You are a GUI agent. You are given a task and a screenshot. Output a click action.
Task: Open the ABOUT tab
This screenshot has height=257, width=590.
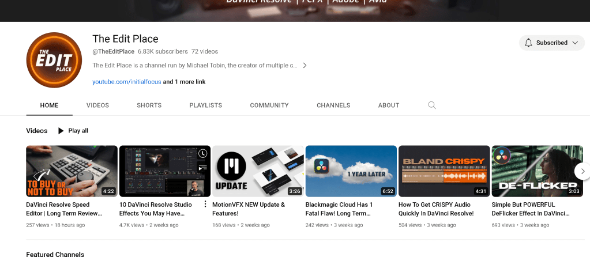pos(389,105)
